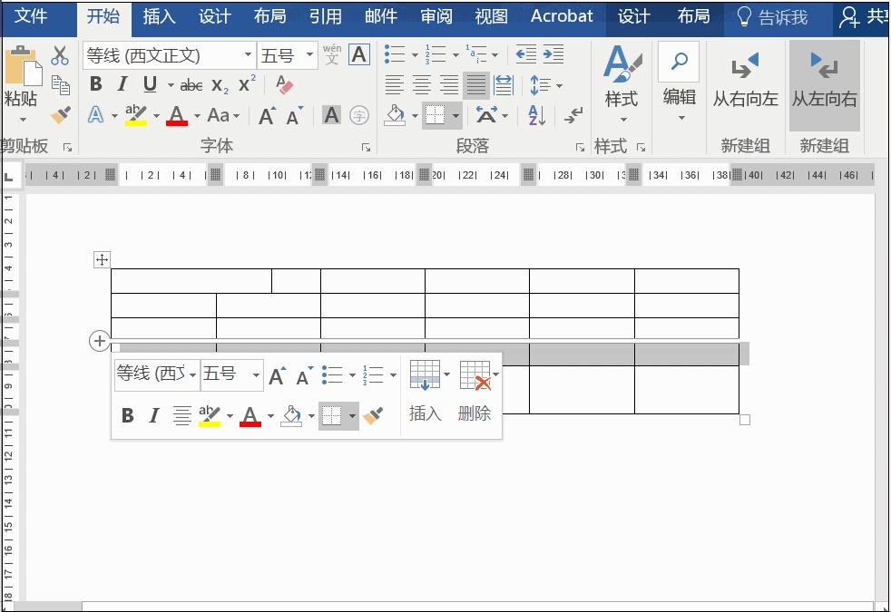Switch to the 插入 ribbon tab
Image resolution: width=891 pixels, height=612 pixels.
(160, 15)
